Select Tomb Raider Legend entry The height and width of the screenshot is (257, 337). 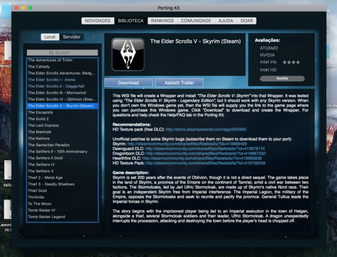[x=62, y=217]
